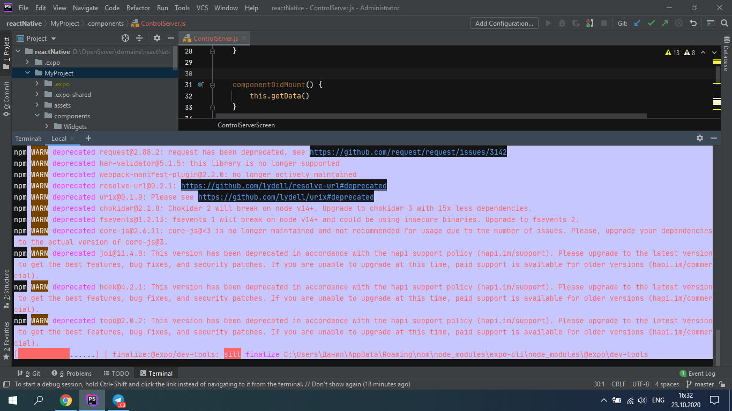Collapse the components folder
732x411 pixels.
(x=37, y=116)
